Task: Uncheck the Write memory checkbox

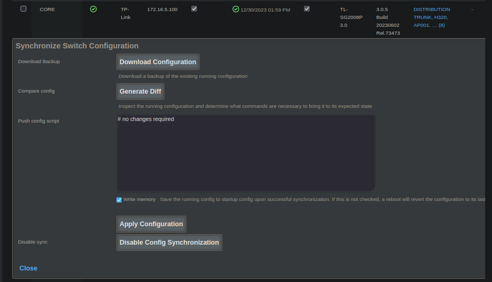Action: (x=119, y=200)
